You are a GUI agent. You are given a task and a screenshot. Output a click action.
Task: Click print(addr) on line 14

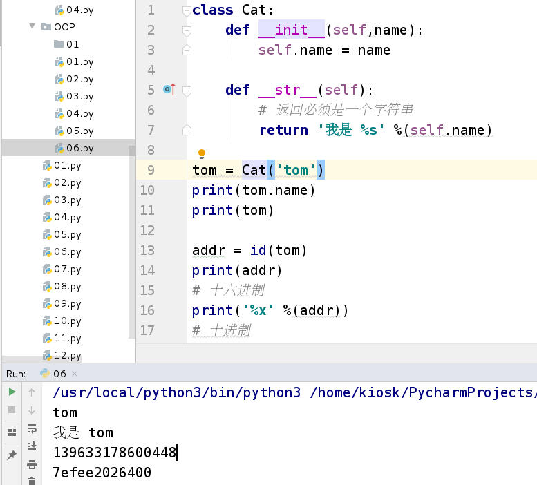coord(237,270)
